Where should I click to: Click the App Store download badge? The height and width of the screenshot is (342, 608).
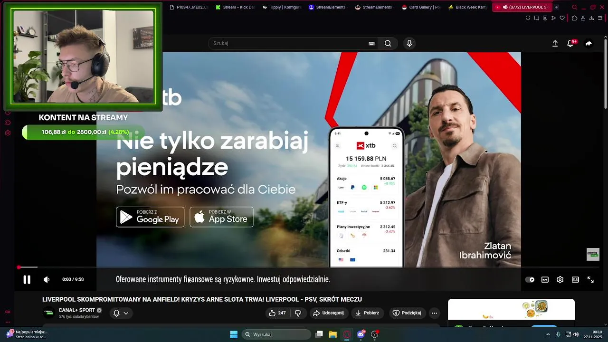coord(221,217)
